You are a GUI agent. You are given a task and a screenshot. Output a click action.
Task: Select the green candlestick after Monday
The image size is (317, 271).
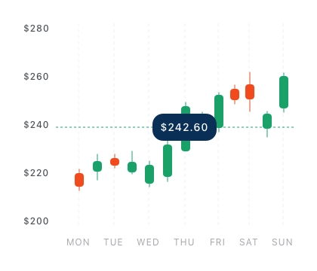pyautogui.click(x=97, y=166)
